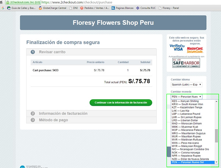The width and height of the screenshot is (221, 168).
Task: Click the currency list scroll-up arrow
Action: pos(216,101)
